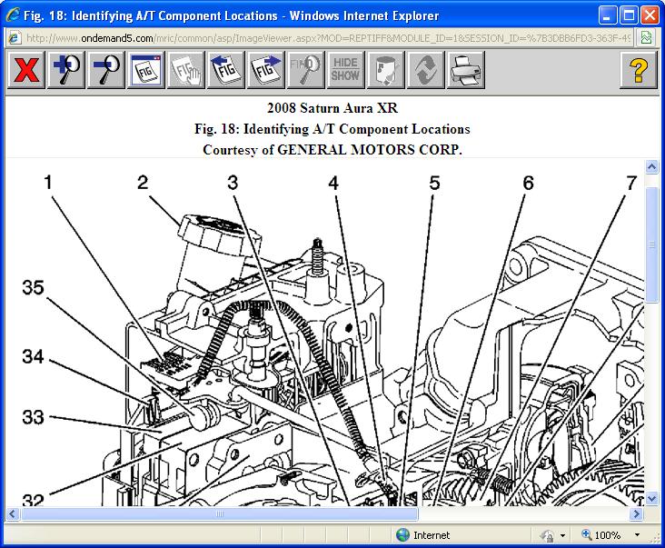
Task: Click the figure magnifier search icon
Action: [305, 70]
